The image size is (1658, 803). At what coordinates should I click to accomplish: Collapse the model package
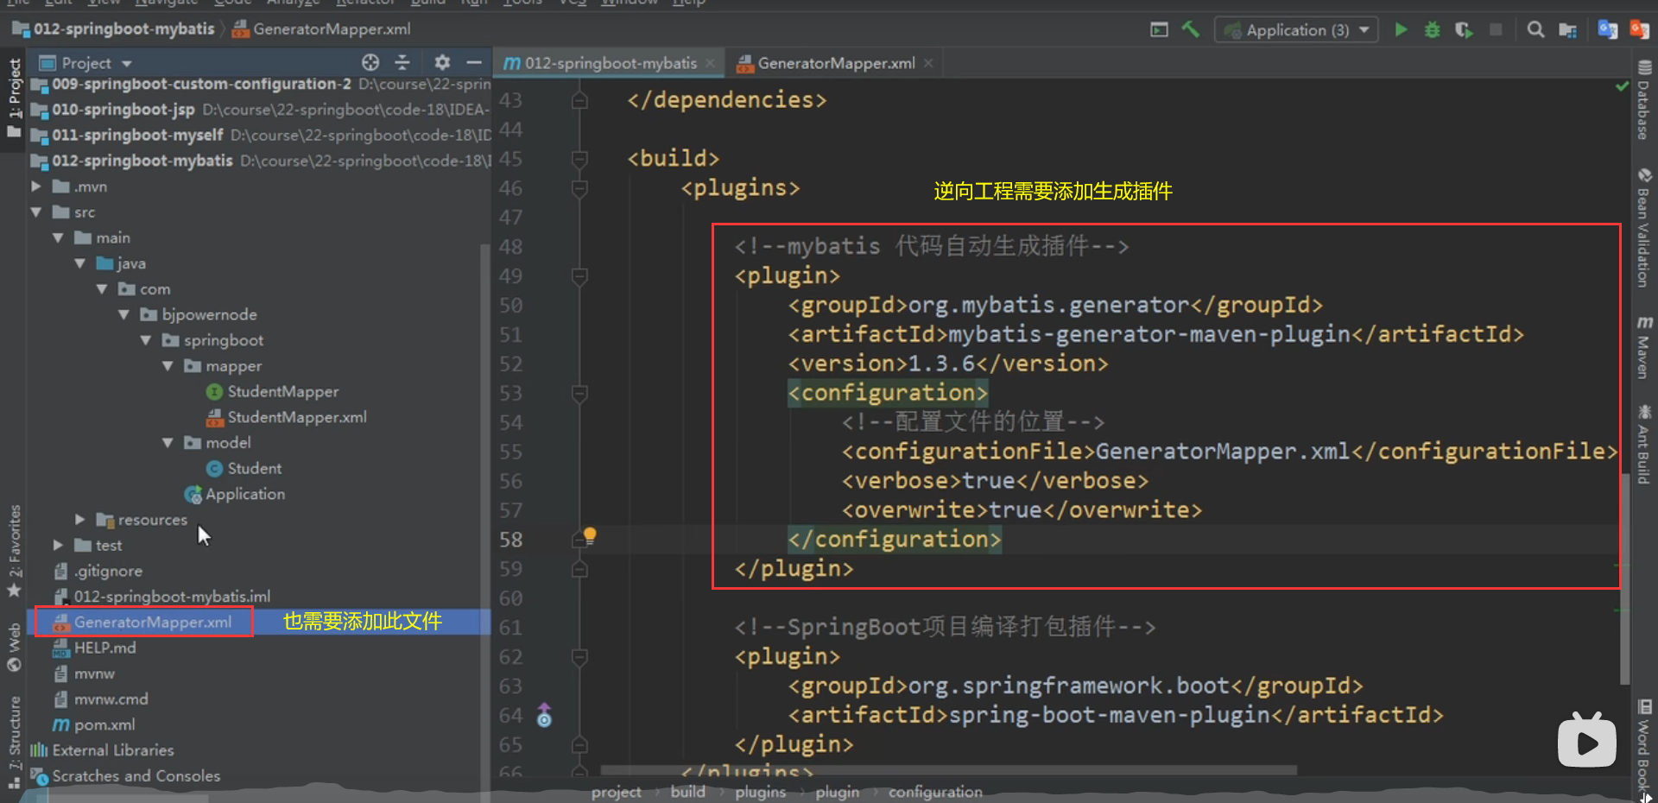click(x=168, y=443)
